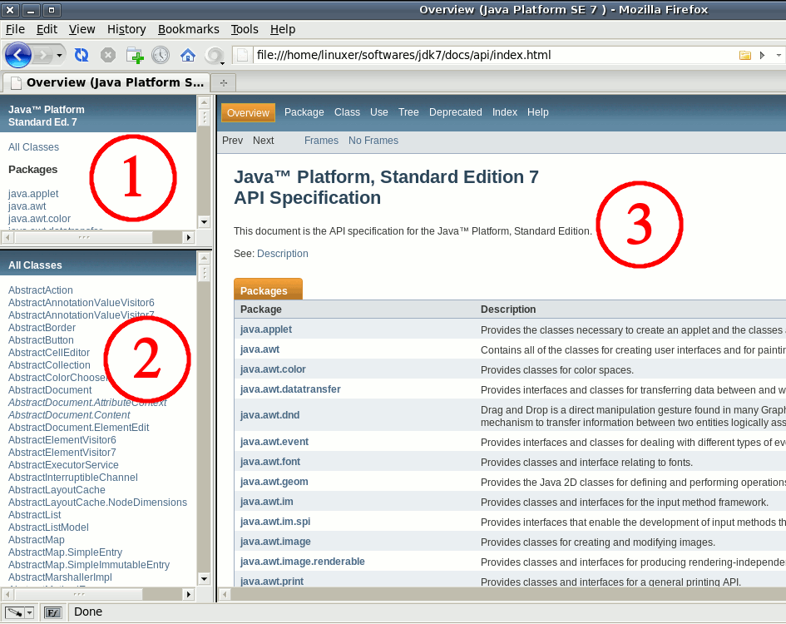Open the Help menu in menu bar
786x624 pixels.
click(283, 30)
